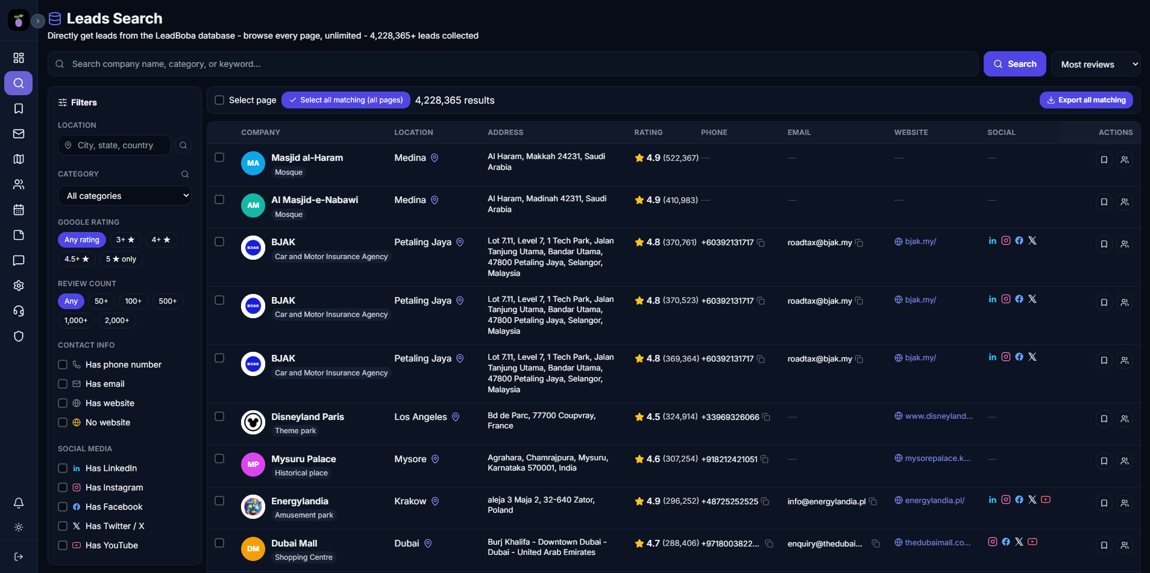Screen dimensions: 1150x573
Task: Click the logout icon at sidebar bottom
Action: [x=19, y=556]
